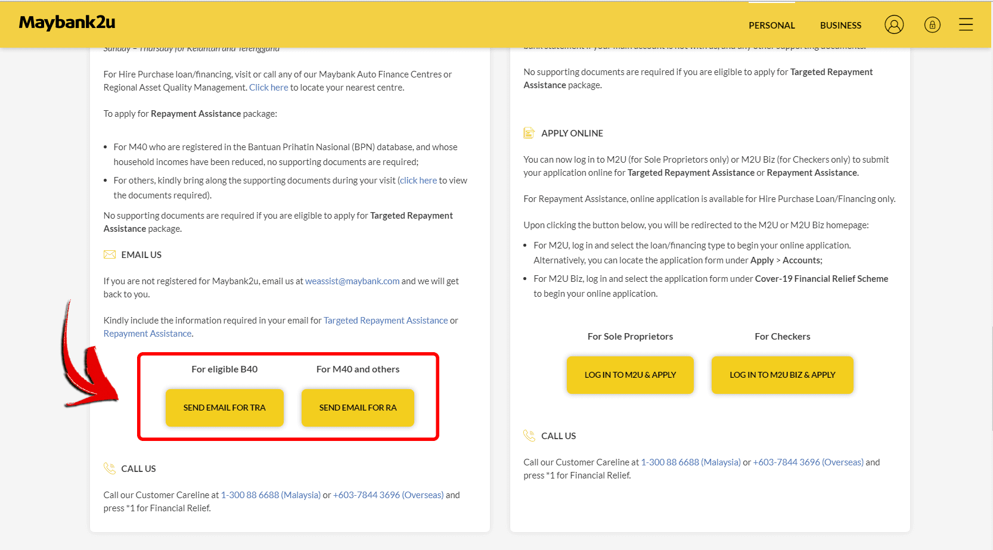Click the 'For Sole Proprietors' label
Screen dimensions: 993x550
630,337
